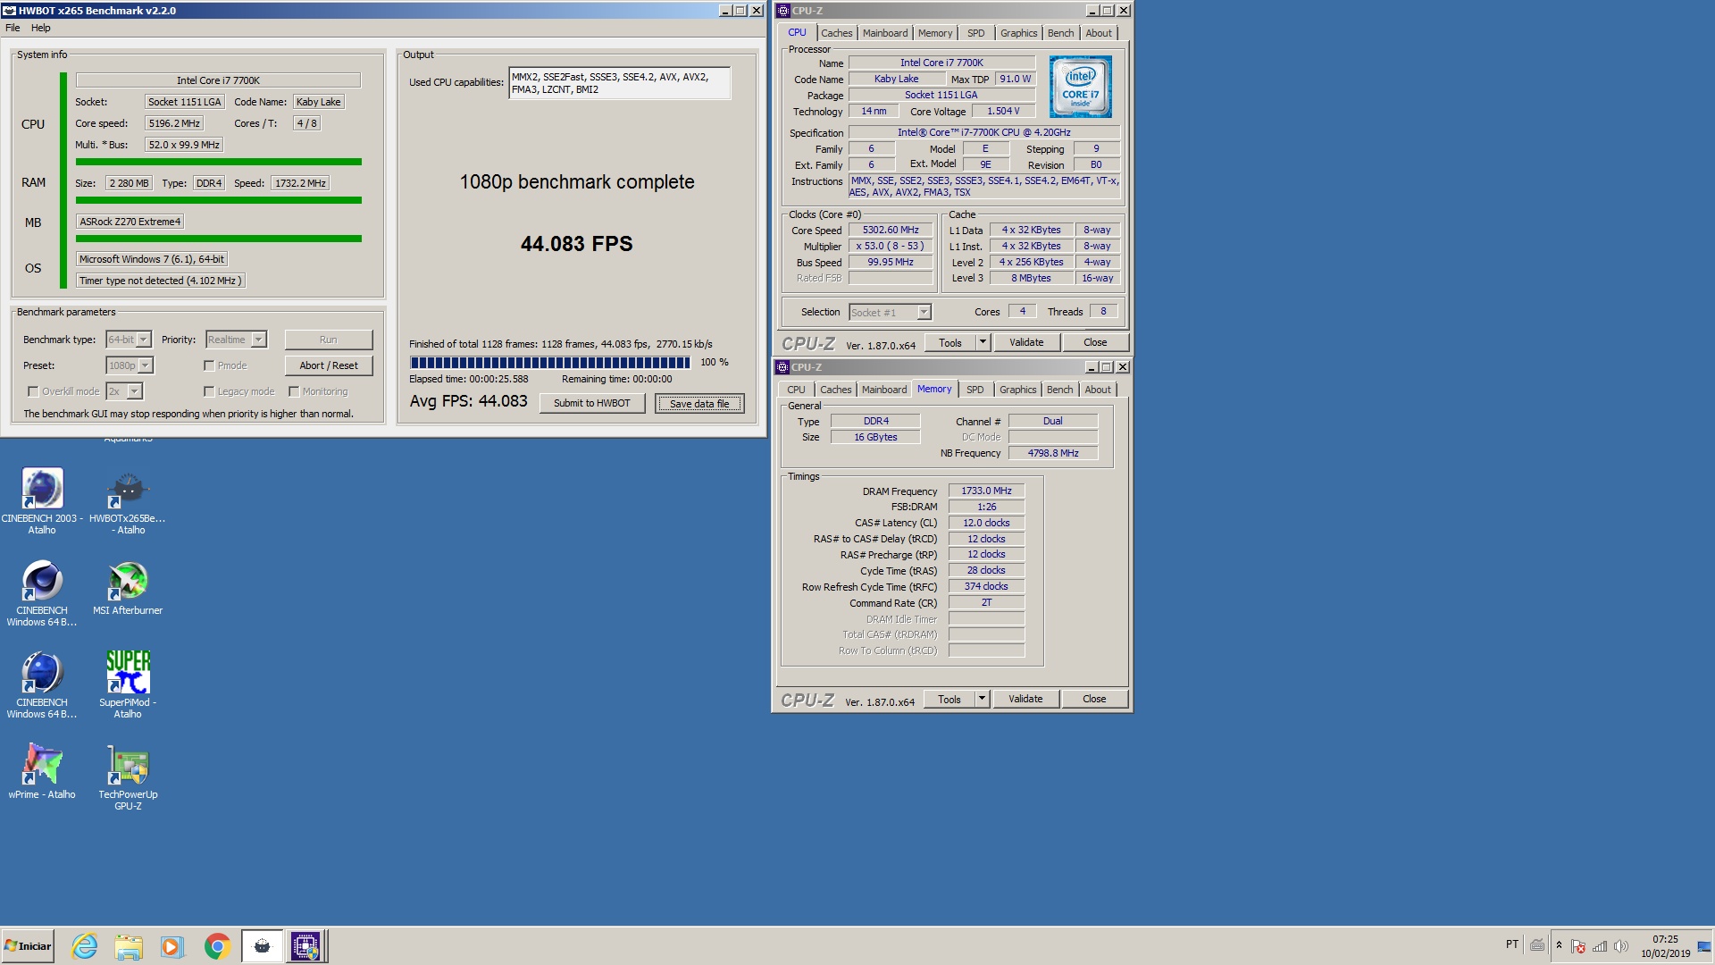Image resolution: width=1715 pixels, height=965 pixels.
Task: Click the Iniciar start button
Action: coord(28,946)
